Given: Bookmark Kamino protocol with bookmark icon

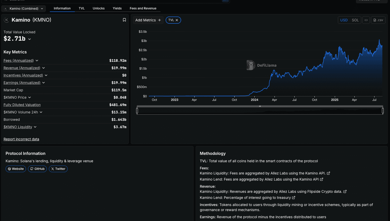Looking at the screenshot, I should click(124, 20).
